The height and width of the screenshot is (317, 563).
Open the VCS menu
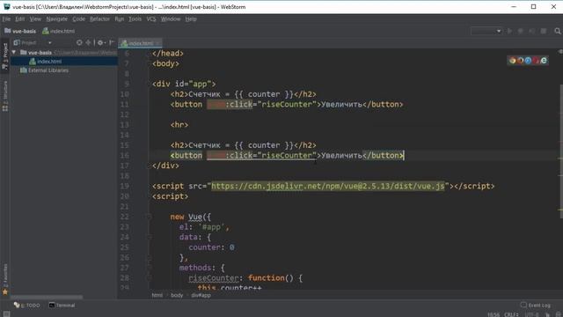[x=151, y=19]
